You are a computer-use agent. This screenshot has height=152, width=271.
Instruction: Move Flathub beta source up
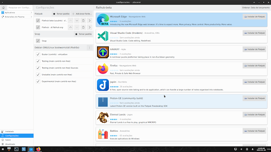pos(71,21)
